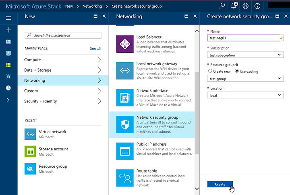Click the Network interface icon
Screen dimensions: 290x195
[x=125, y=97]
